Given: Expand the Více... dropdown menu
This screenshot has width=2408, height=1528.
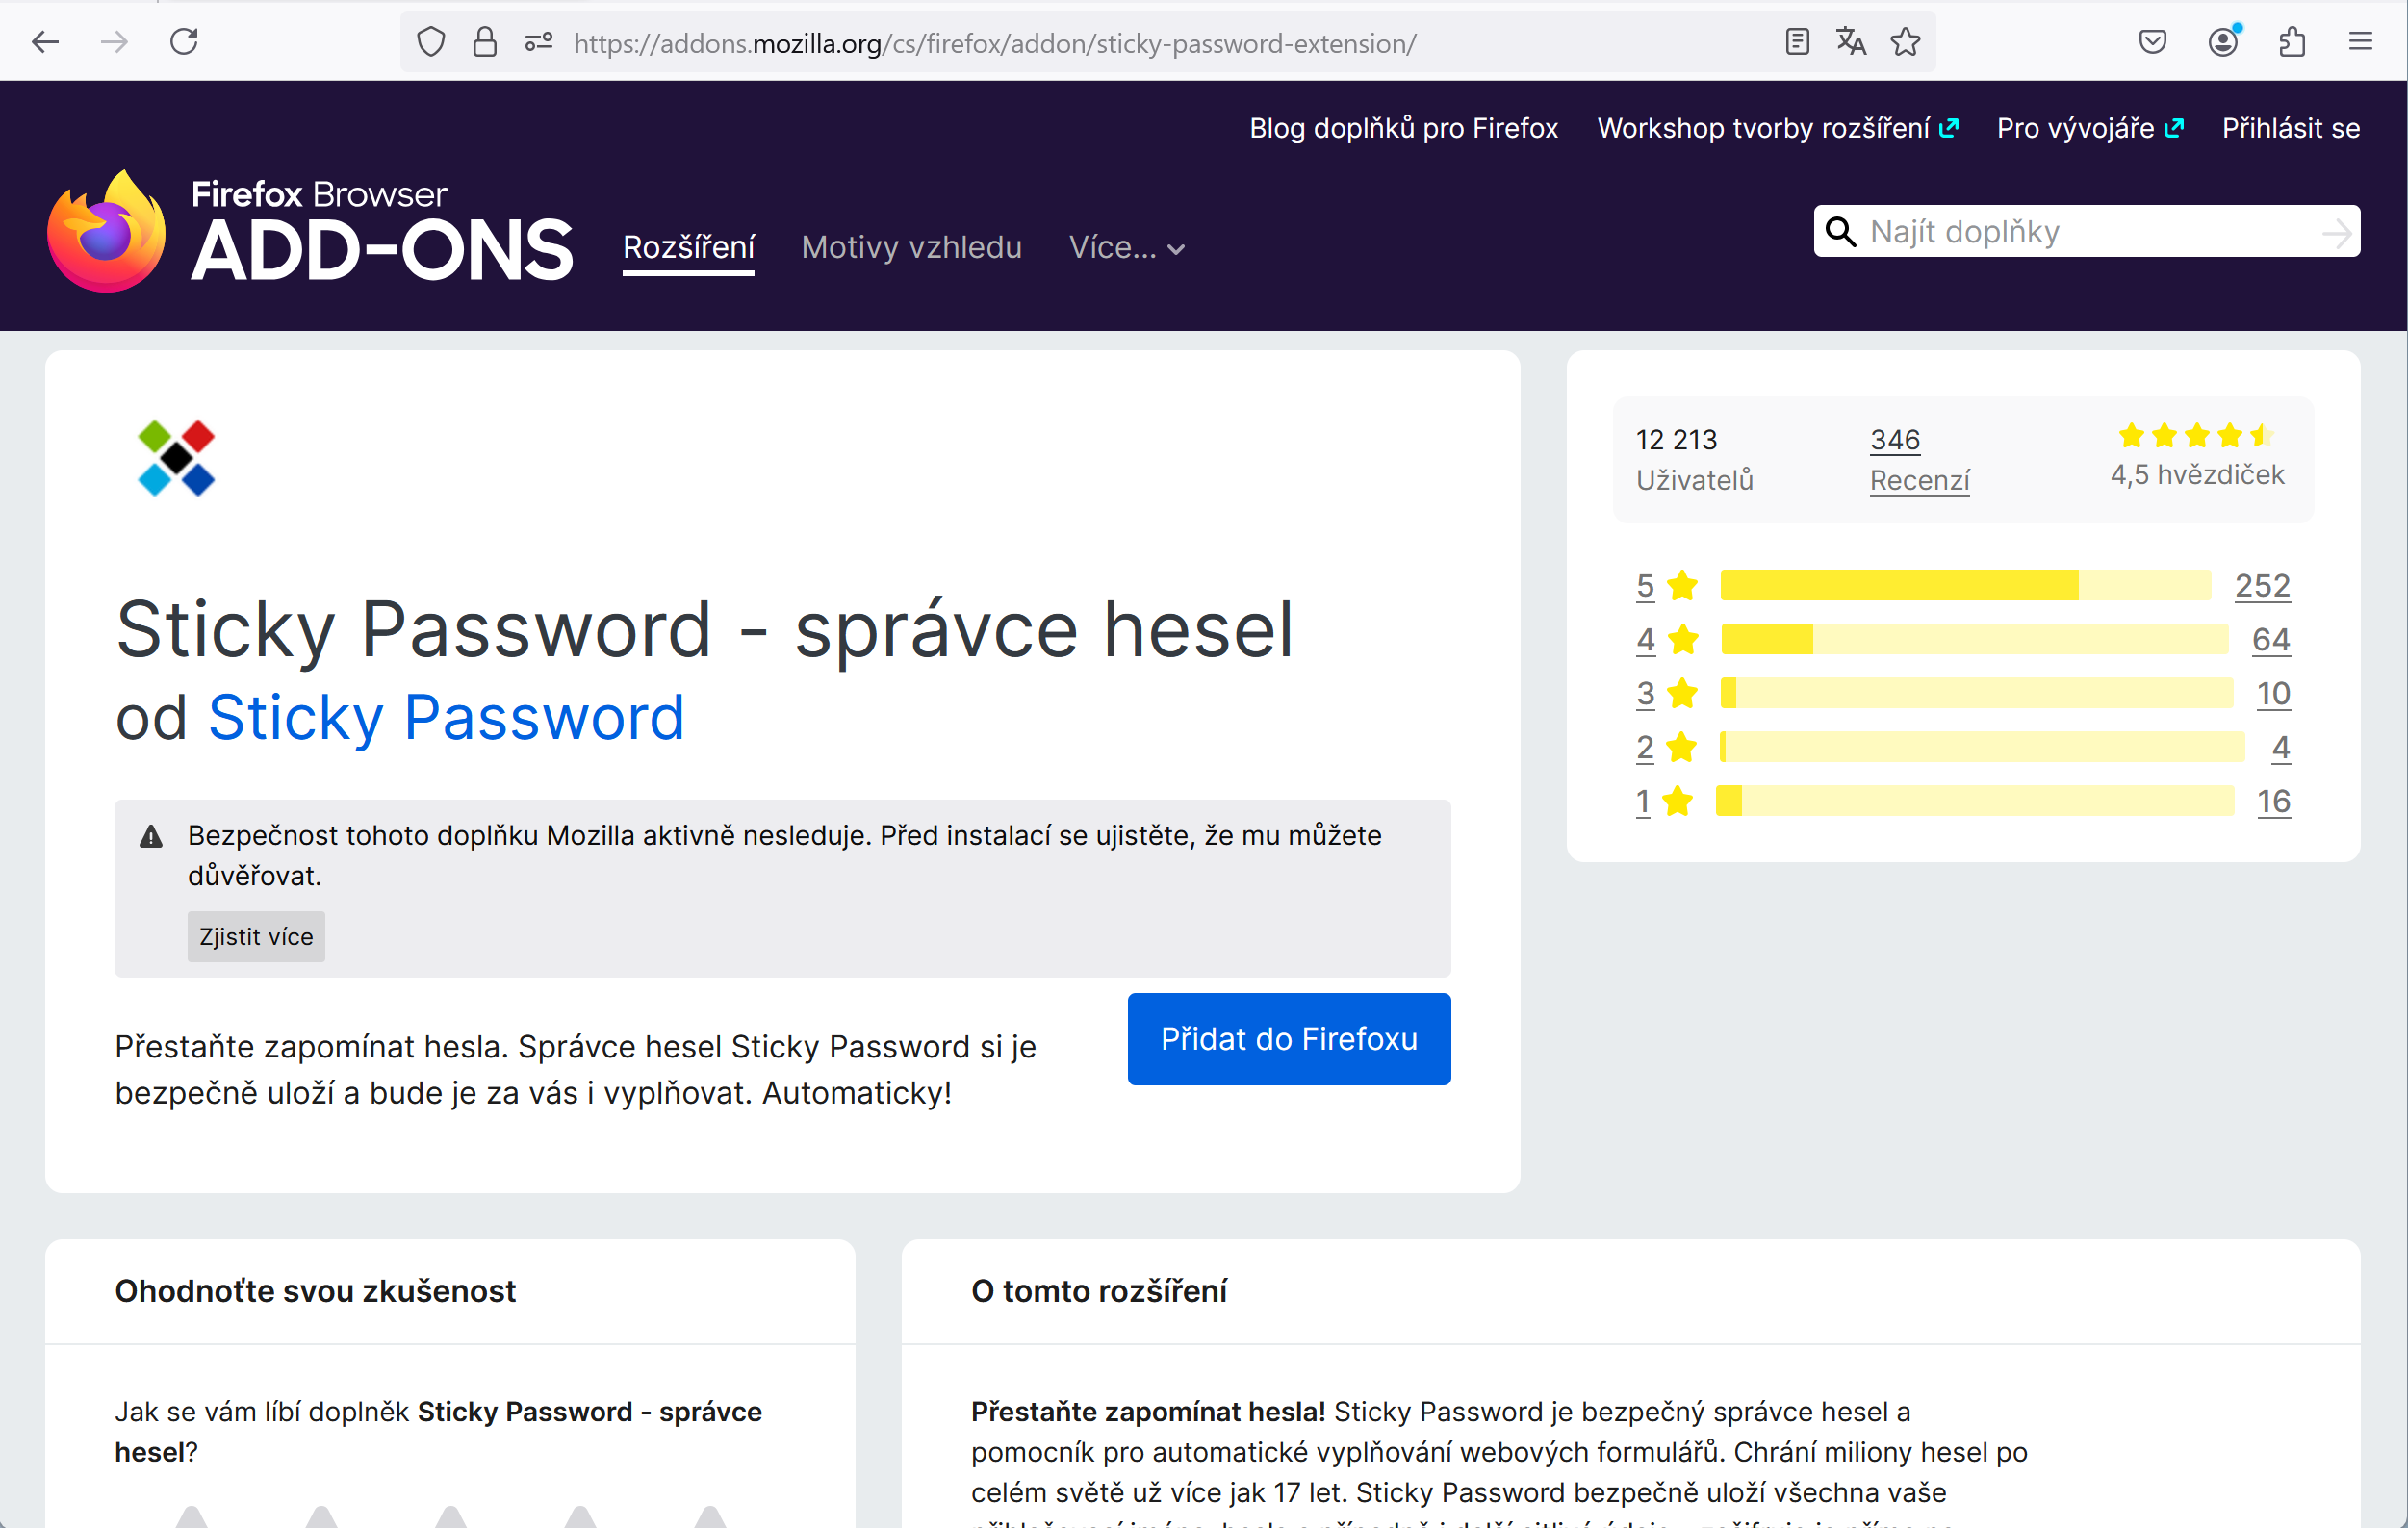Looking at the screenshot, I should pyautogui.click(x=1127, y=247).
